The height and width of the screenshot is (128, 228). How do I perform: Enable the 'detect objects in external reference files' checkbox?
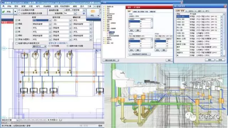[x=16, y=43]
